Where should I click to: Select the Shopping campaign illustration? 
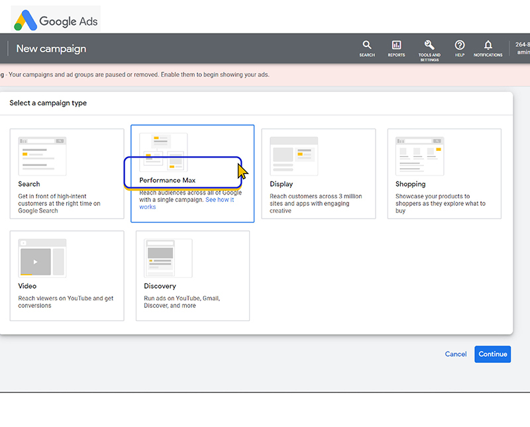pyautogui.click(x=419, y=156)
